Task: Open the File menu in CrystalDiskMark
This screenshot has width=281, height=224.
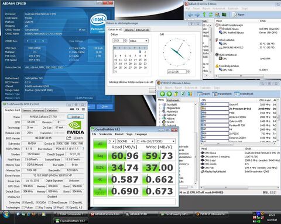Action: (x=94, y=134)
